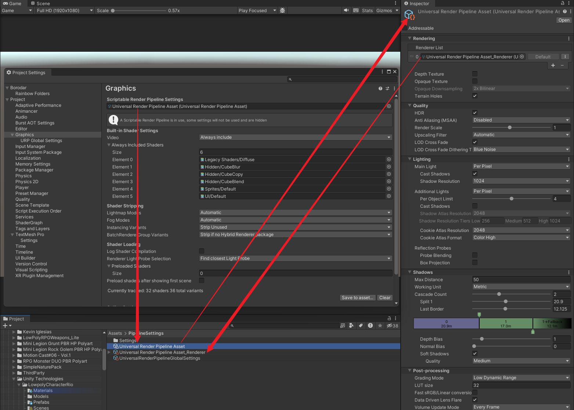Open object picker for Element 0 Legacy Shaders/Diffuse
The width and height of the screenshot is (574, 410).
[x=389, y=159]
